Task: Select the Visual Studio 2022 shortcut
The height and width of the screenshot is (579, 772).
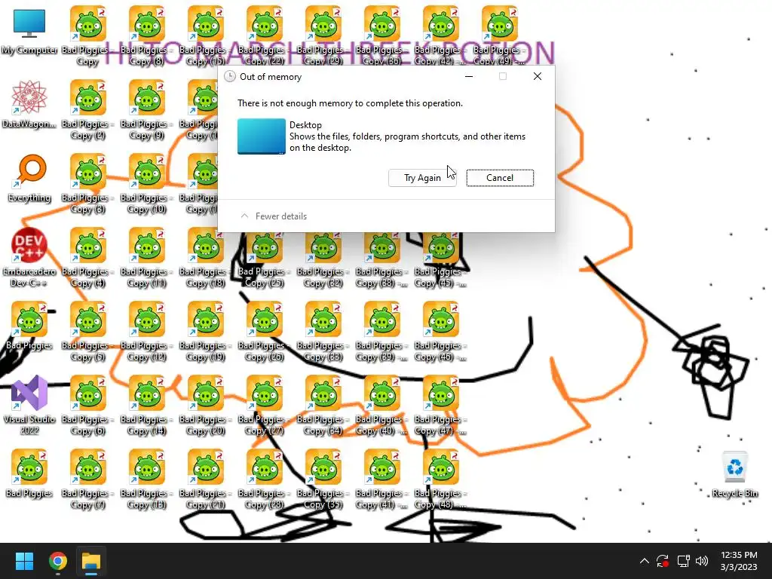Action: pos(29,405)
